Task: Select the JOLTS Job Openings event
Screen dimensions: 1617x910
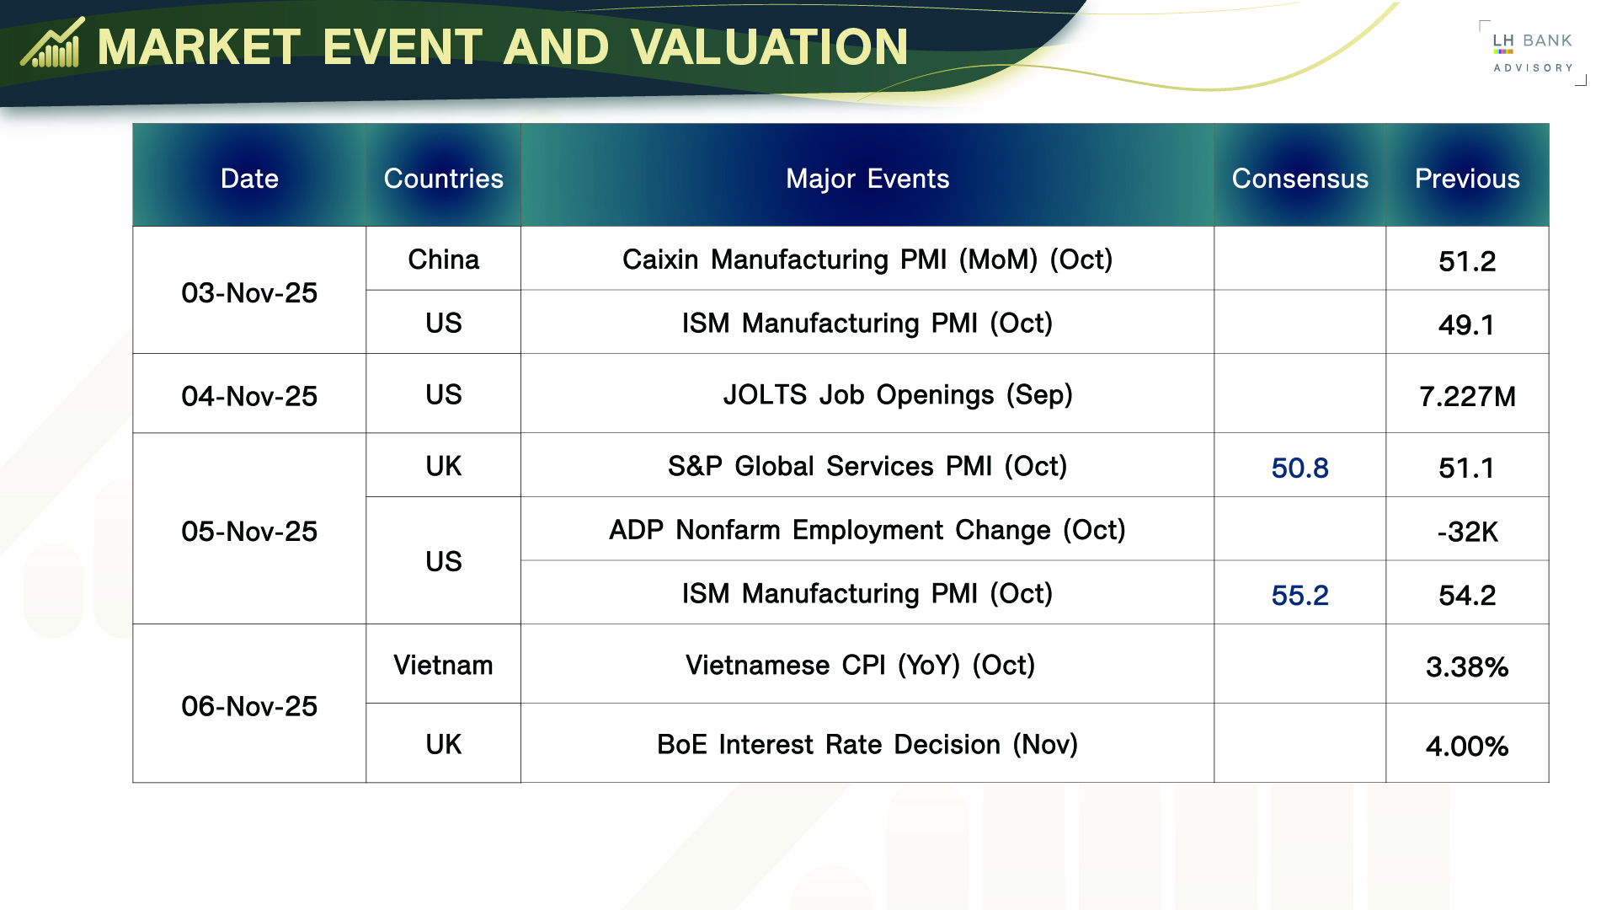Action: click(897, 395)
